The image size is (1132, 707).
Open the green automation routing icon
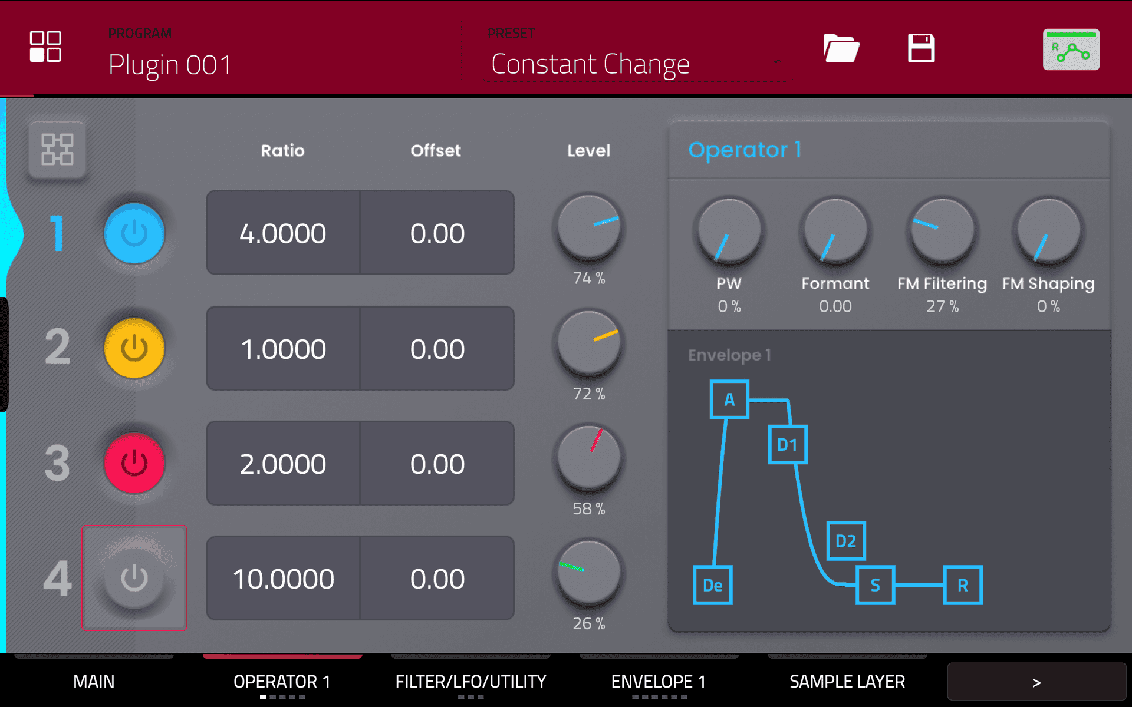[x=1071, y=50]
